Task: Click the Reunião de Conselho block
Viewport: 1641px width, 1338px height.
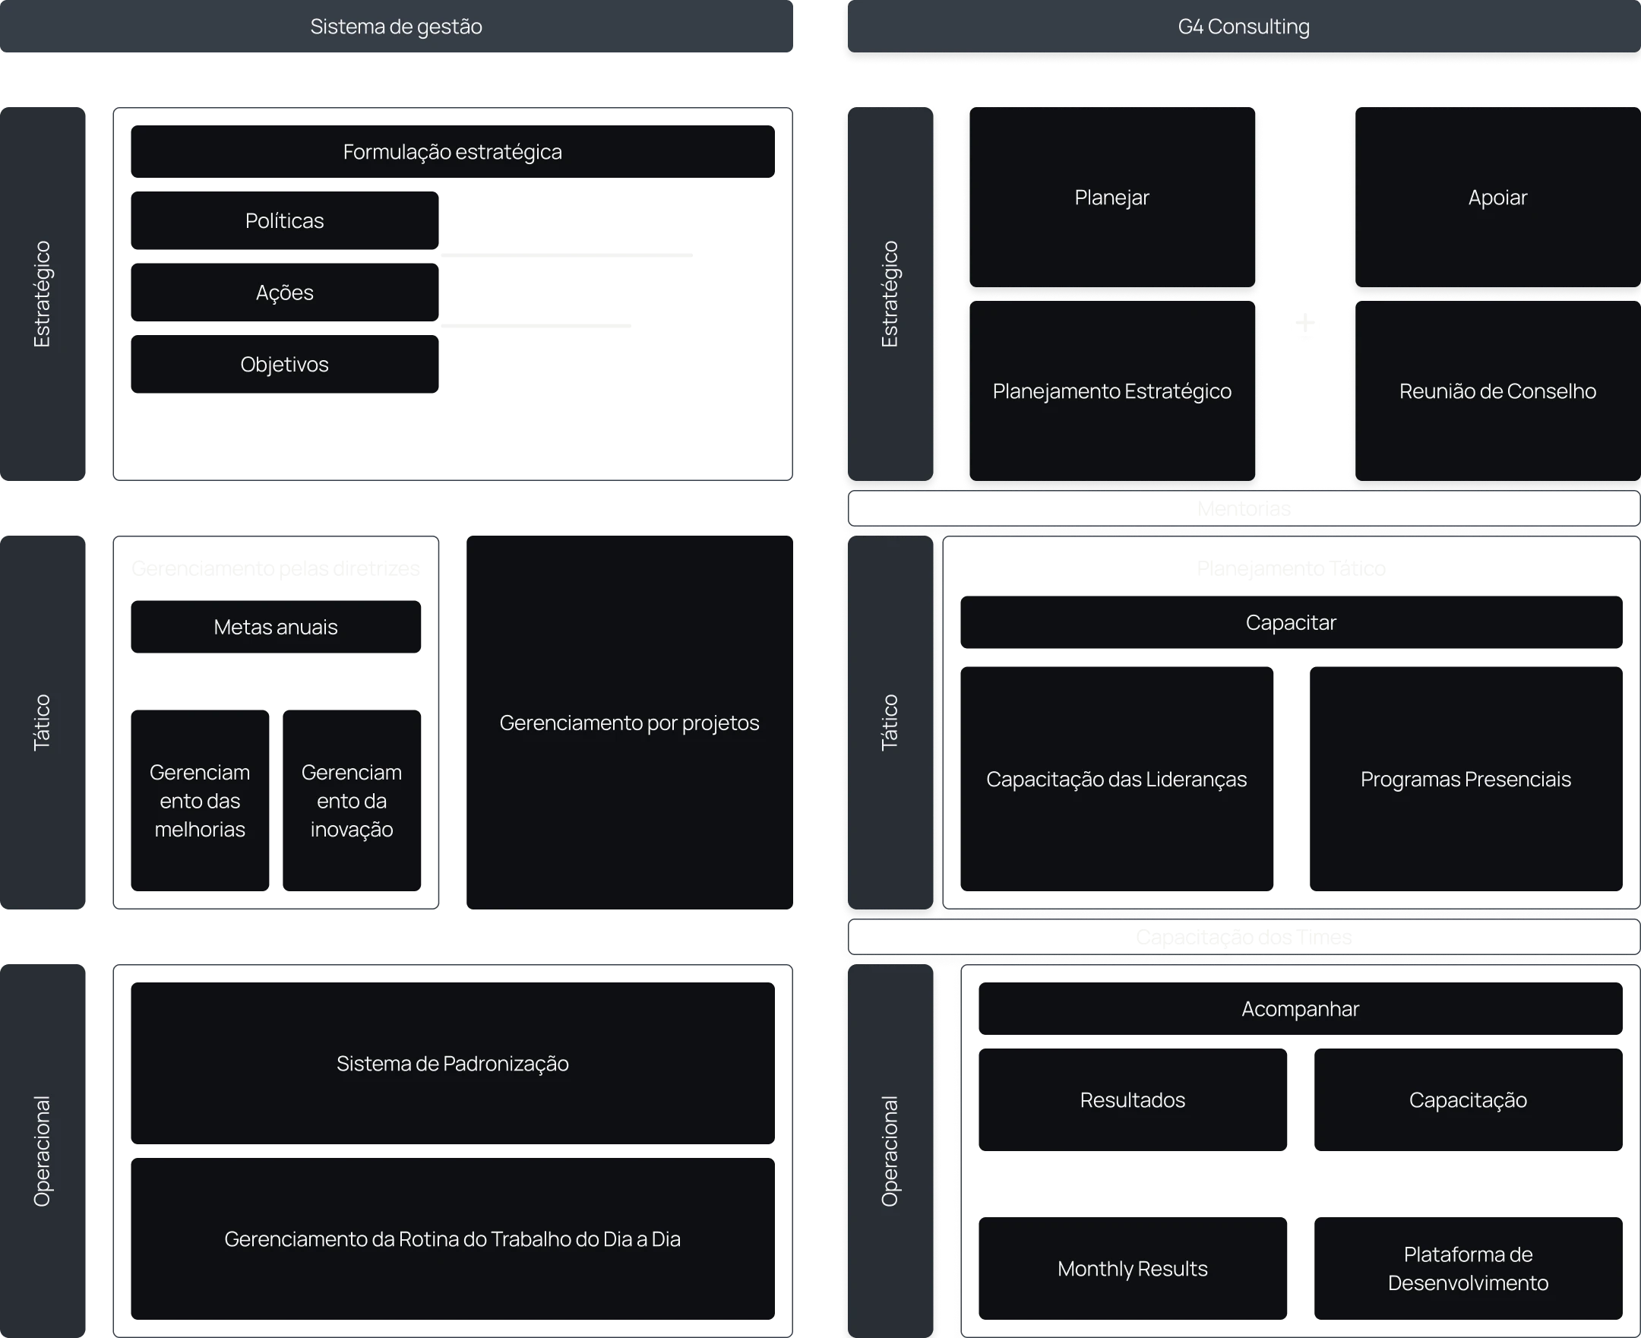Action: (1497, 391)
